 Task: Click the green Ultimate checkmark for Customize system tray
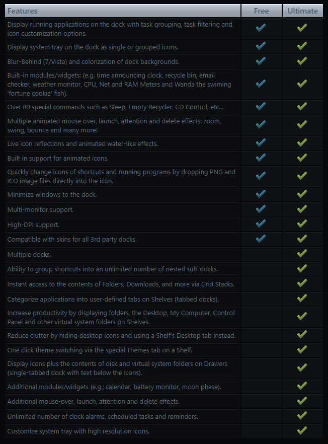point(302,430)
